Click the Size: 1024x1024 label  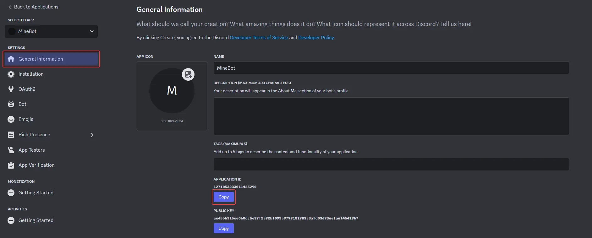coord(172,121)
